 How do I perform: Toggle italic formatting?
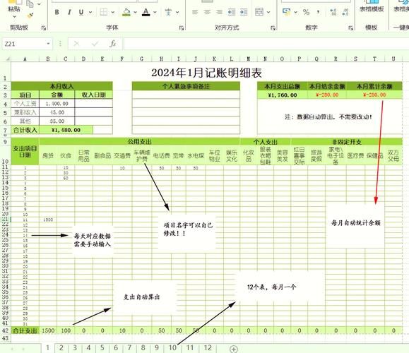(69, 12)
